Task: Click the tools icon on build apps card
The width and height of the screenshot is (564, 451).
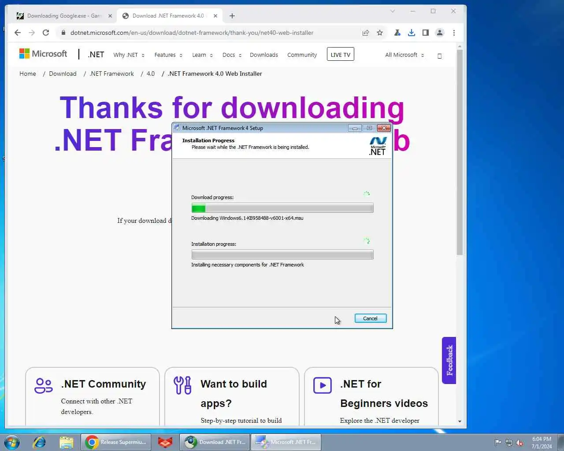Action: pos(182,385)
